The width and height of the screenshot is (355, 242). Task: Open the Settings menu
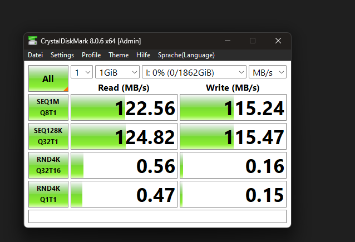(x=62, y=55)
